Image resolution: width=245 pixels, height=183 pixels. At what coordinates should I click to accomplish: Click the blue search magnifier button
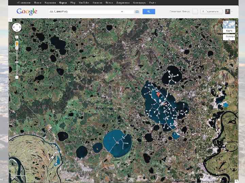coord(149,12)
